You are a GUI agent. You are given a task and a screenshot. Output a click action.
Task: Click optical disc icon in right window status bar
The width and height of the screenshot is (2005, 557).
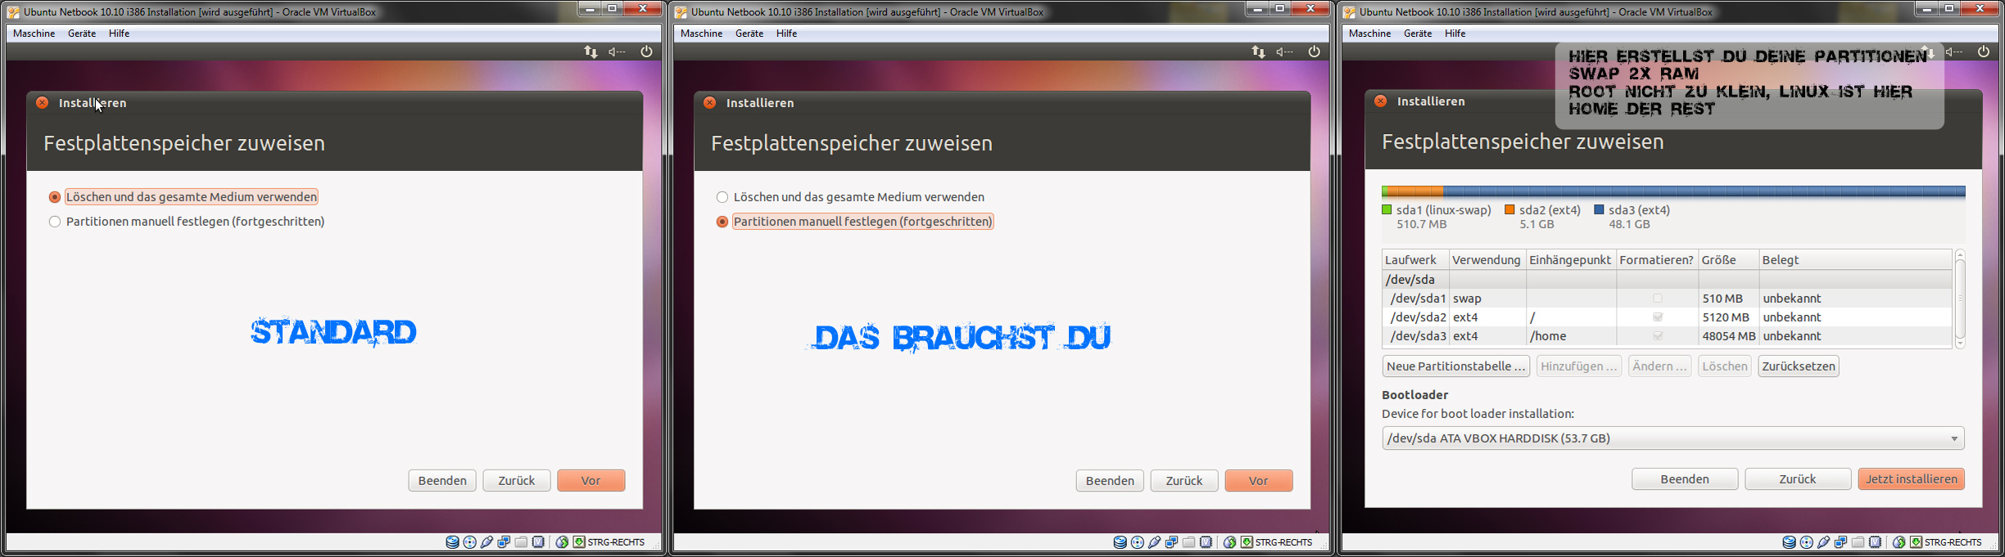pos(1806,542)
